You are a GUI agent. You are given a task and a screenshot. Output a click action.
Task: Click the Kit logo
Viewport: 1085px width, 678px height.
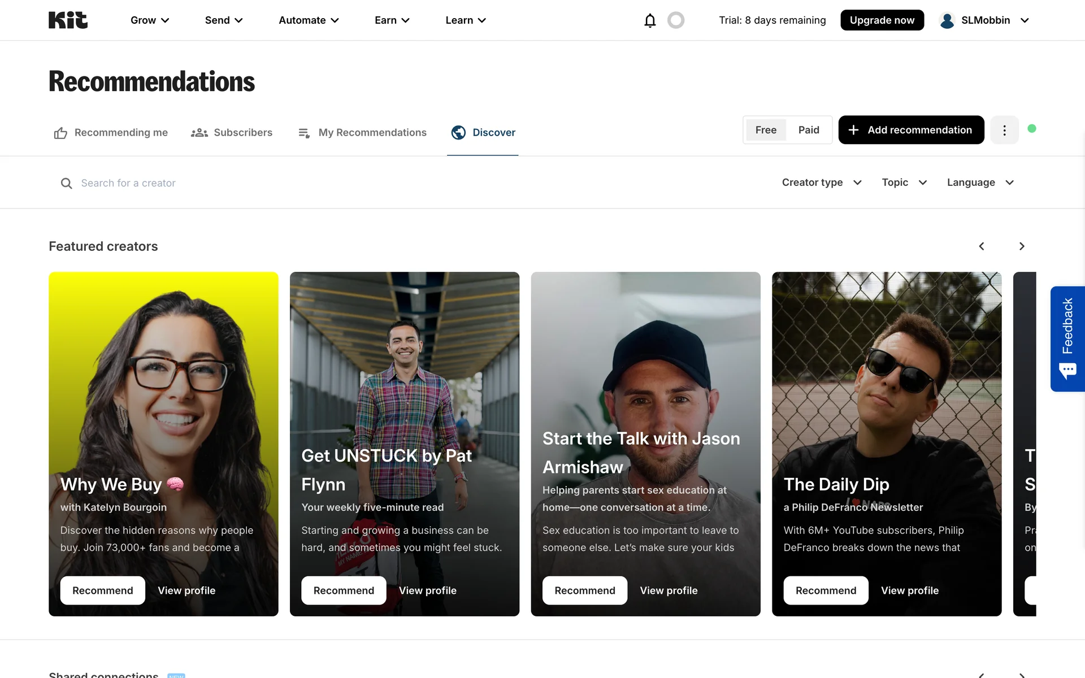(x=68, y=20)
